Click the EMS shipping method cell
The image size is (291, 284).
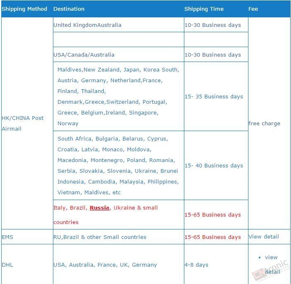(x=27, y=237)
